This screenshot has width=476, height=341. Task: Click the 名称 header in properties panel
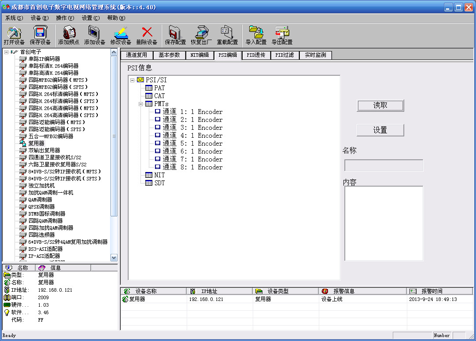pos(19,268)
